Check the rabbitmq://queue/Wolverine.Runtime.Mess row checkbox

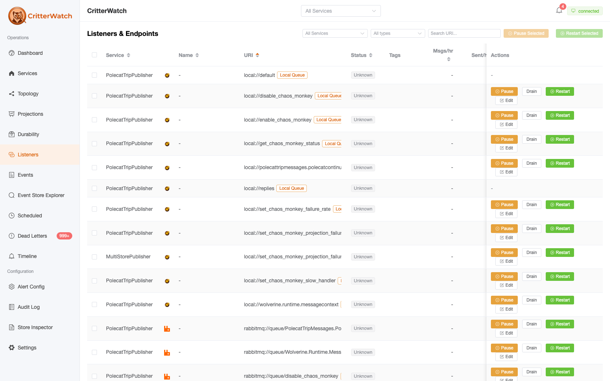pyautogui.click(x=94, y=352)
